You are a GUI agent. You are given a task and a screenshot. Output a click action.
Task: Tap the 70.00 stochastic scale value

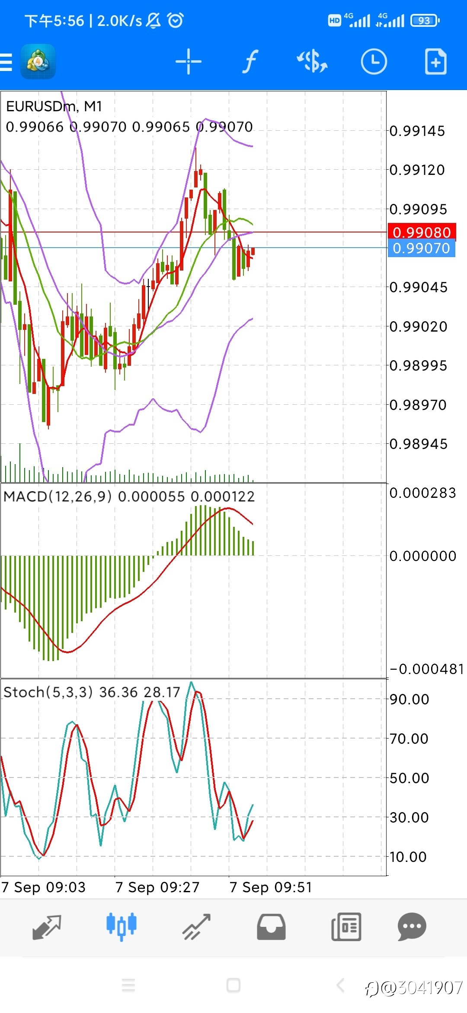(409, 739)
